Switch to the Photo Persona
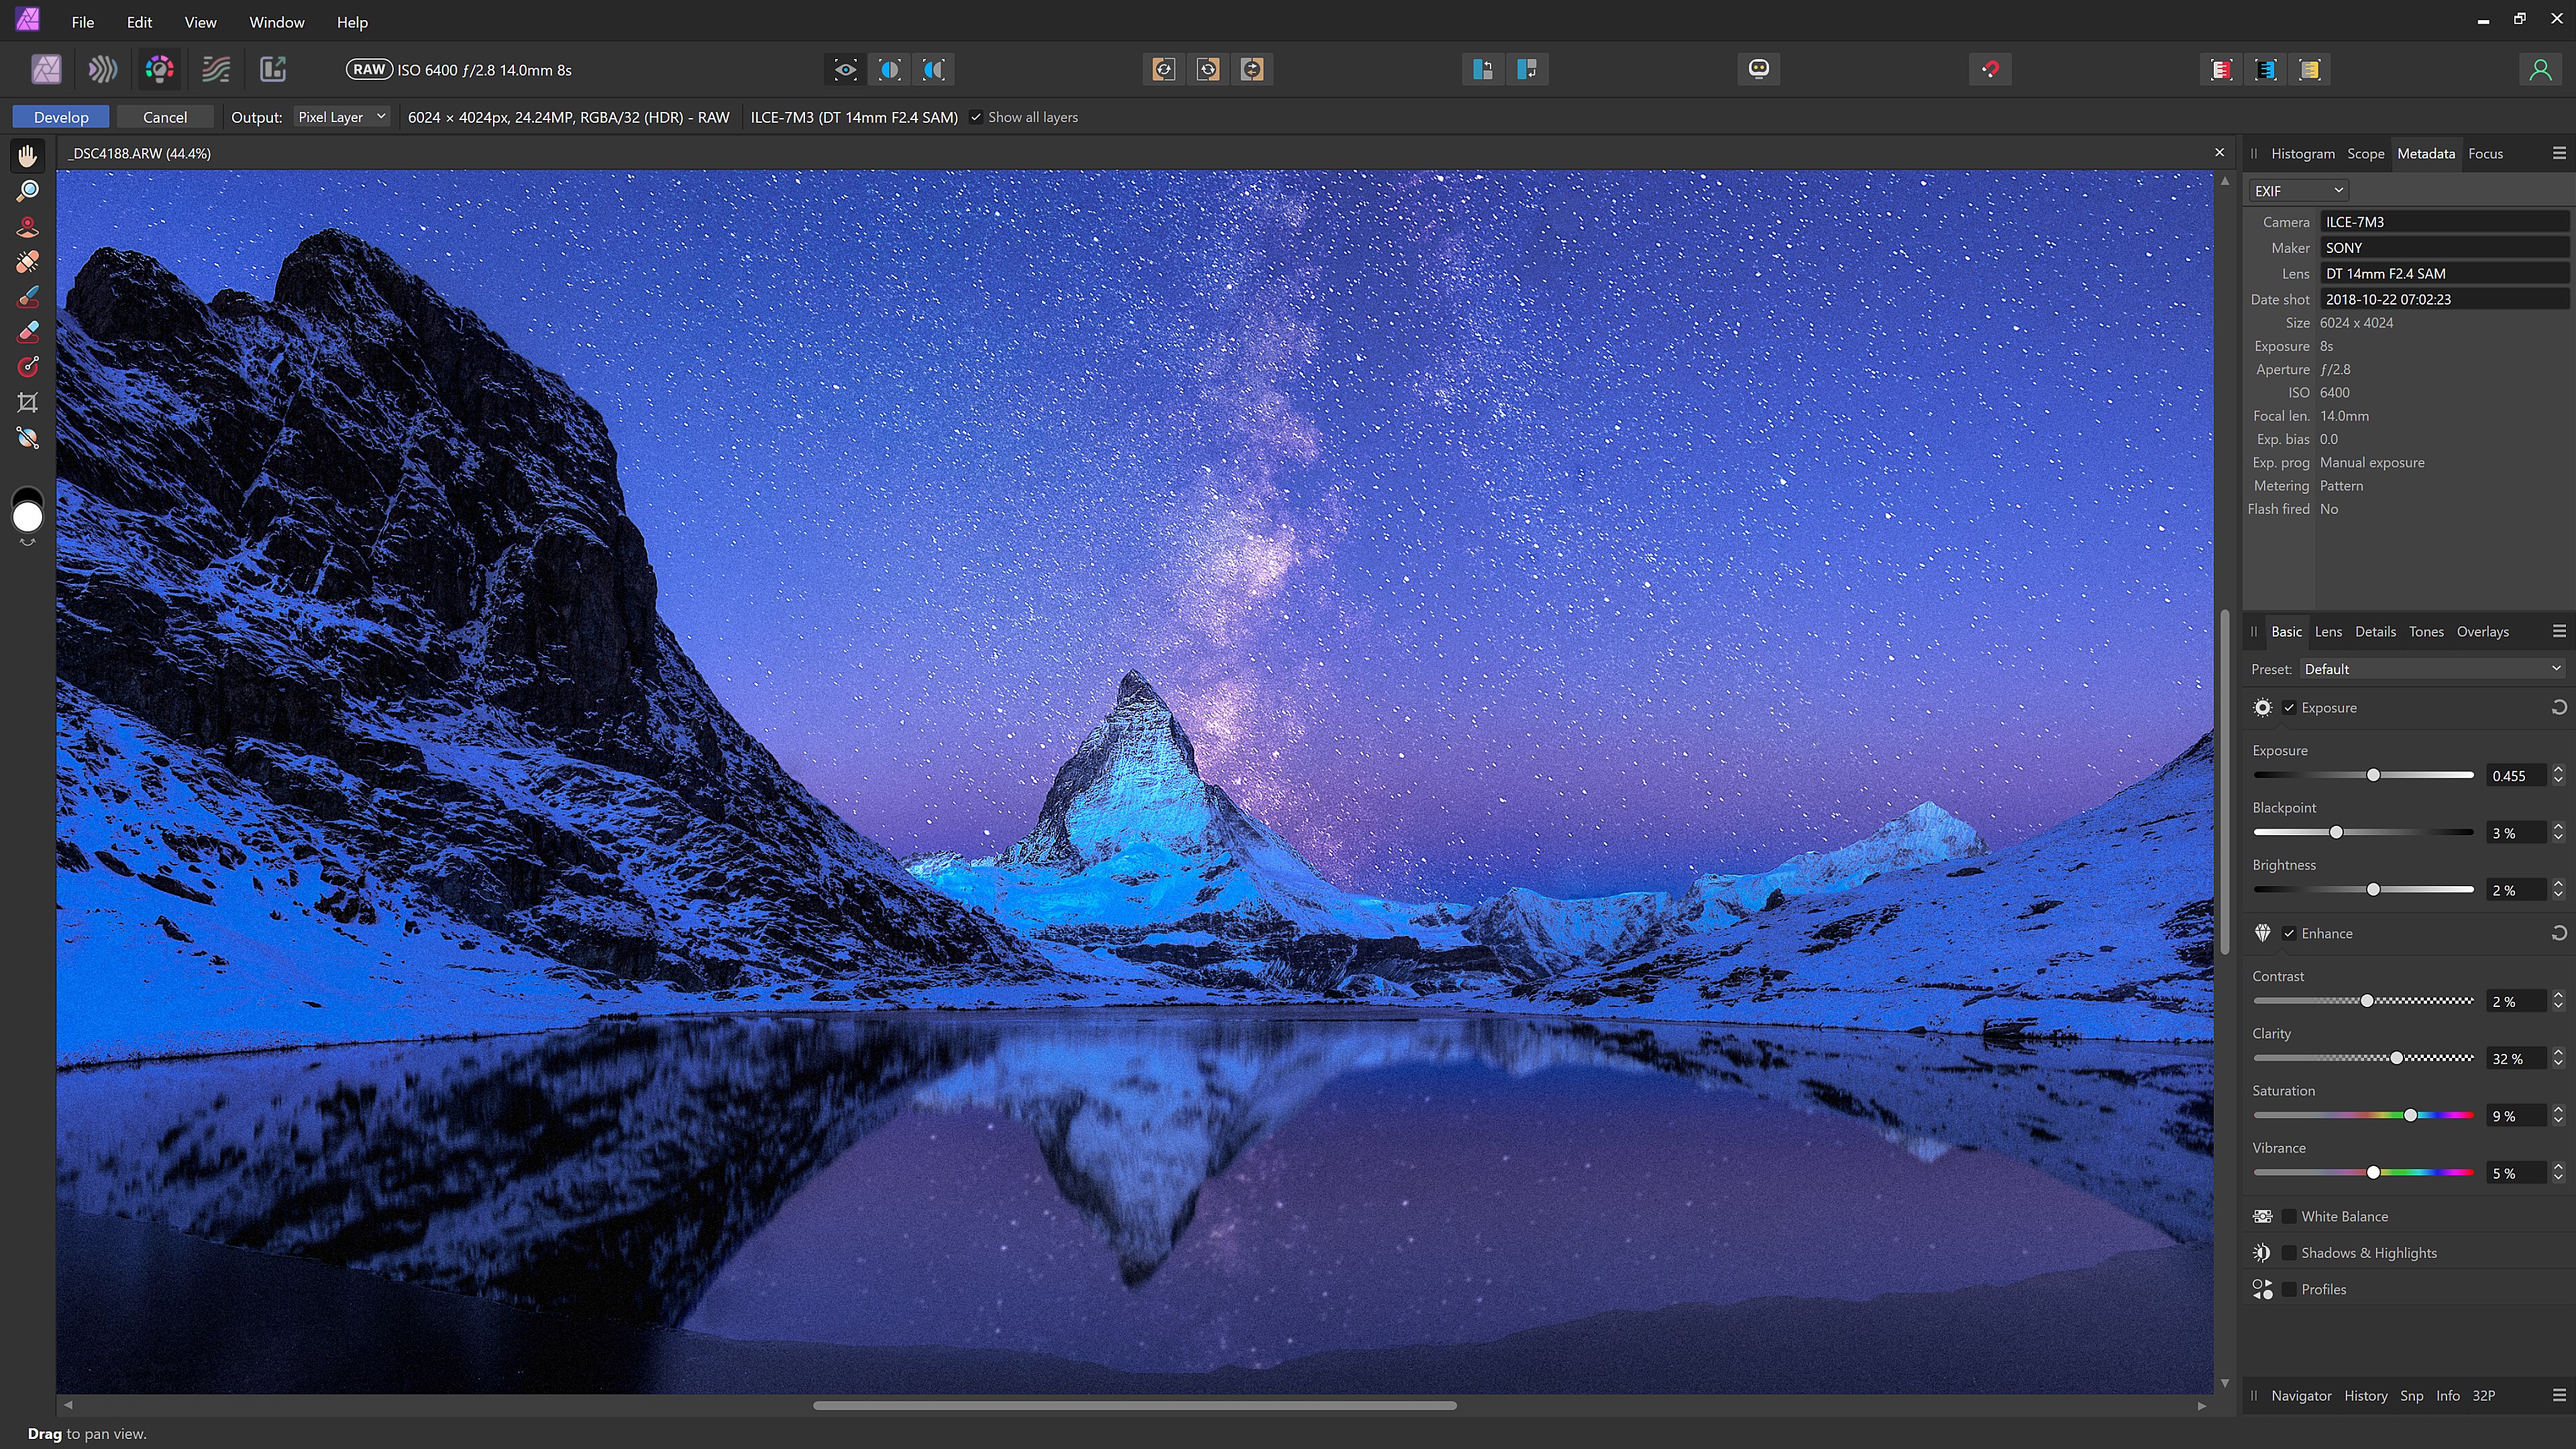 [x=46, y=69]
